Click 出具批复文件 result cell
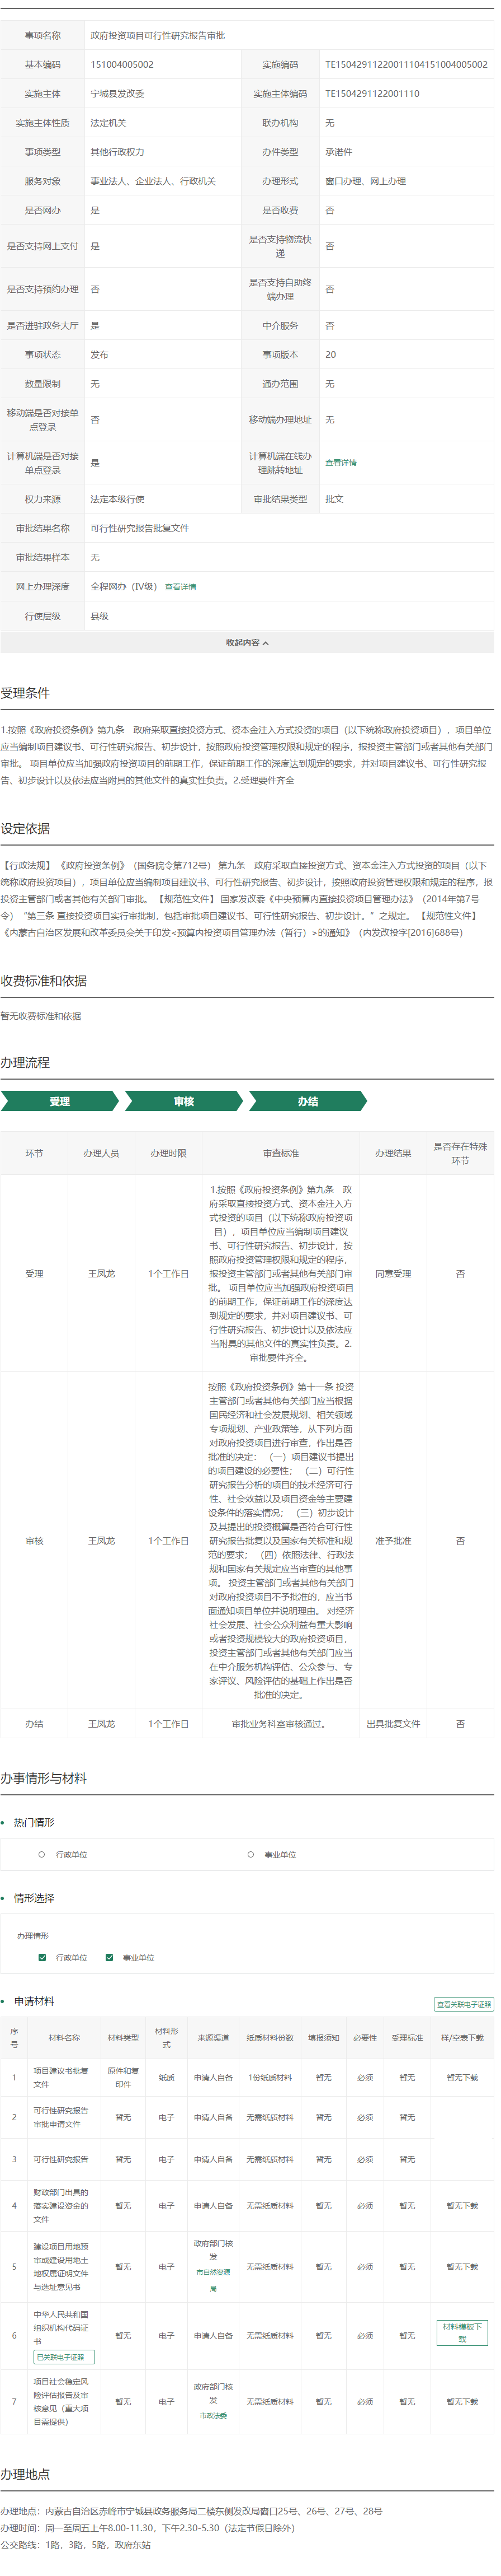The width and height of the screenshot is (501, 2576). 392,1724
